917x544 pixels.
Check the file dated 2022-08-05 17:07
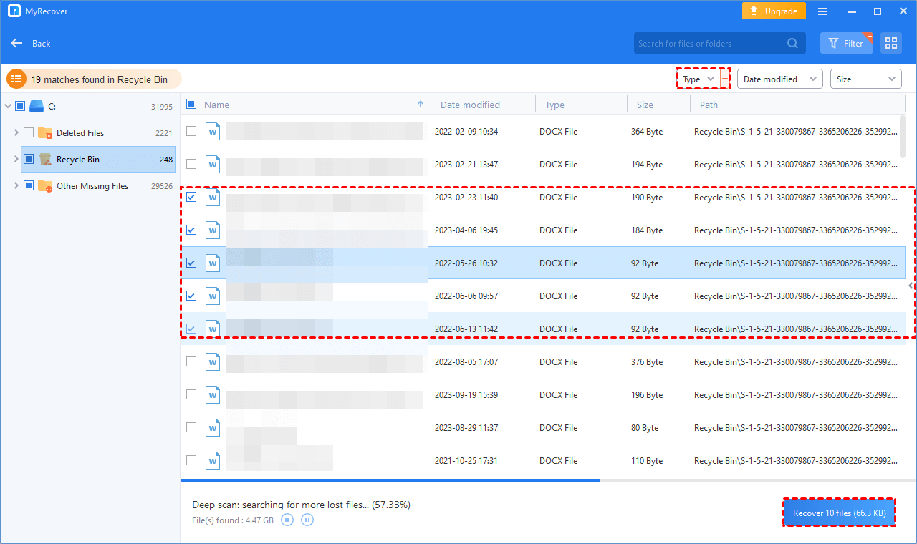191,361
